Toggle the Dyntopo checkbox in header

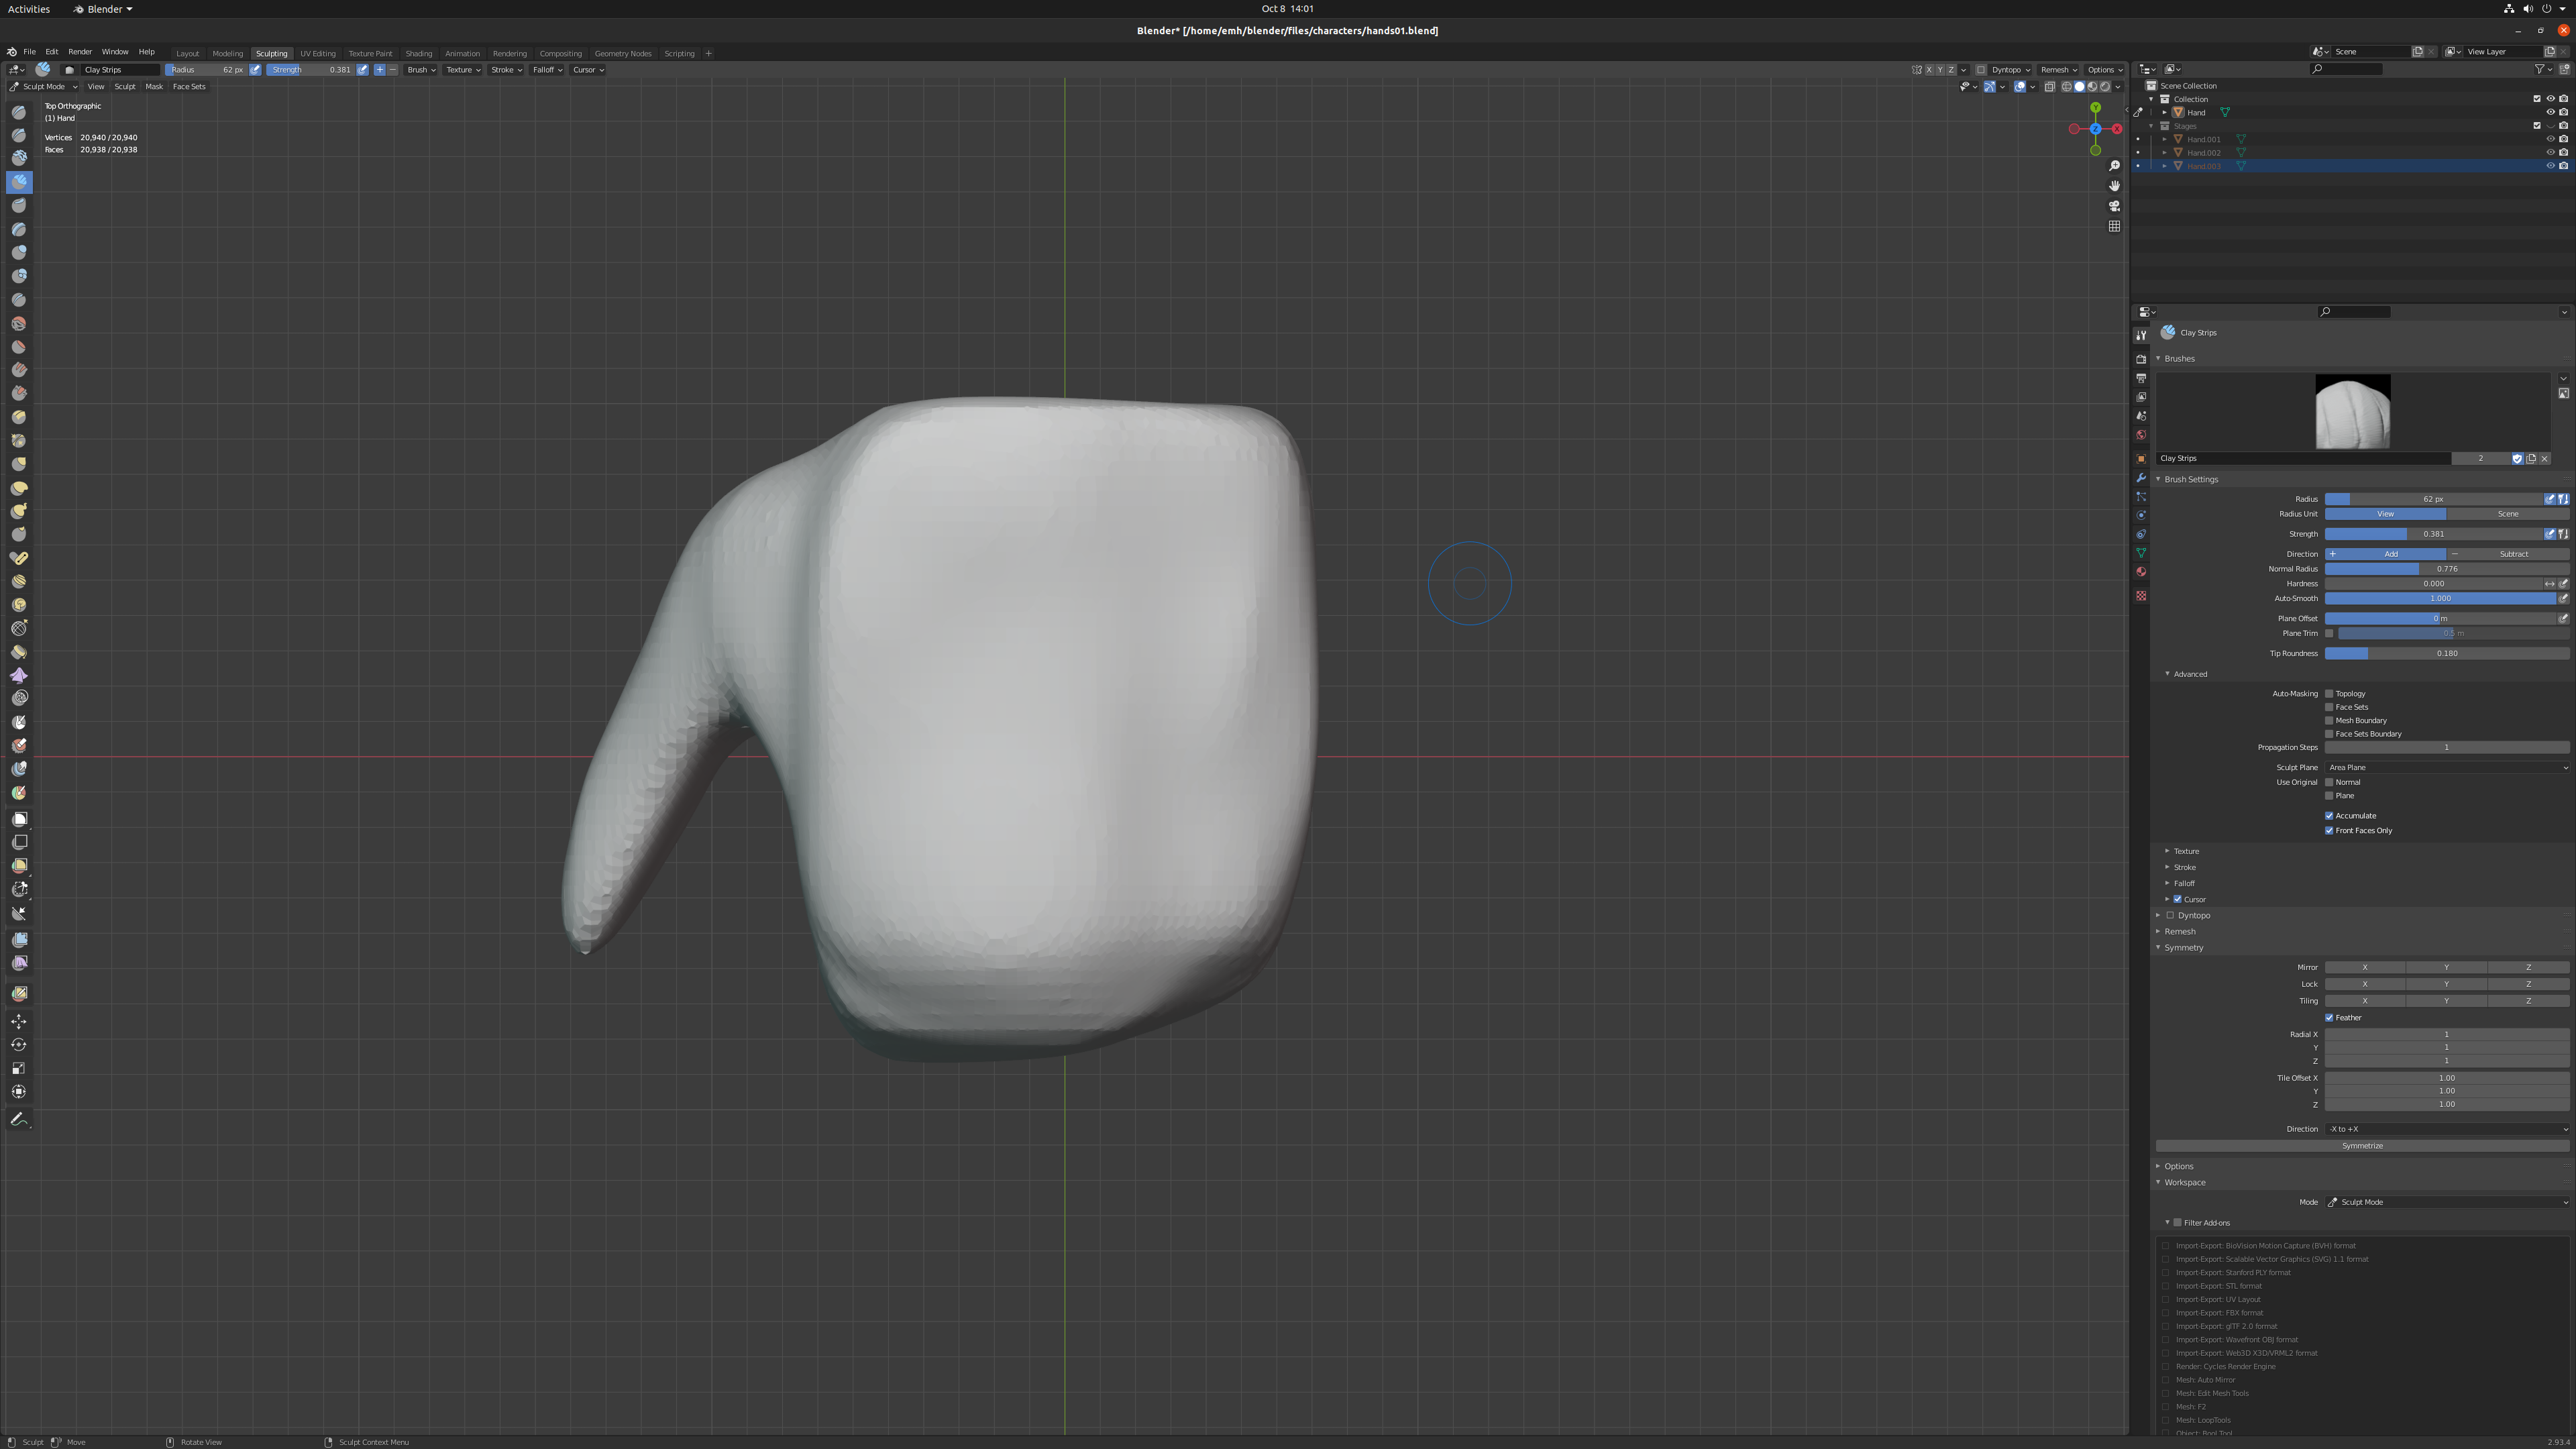(x=1981, y=70)
